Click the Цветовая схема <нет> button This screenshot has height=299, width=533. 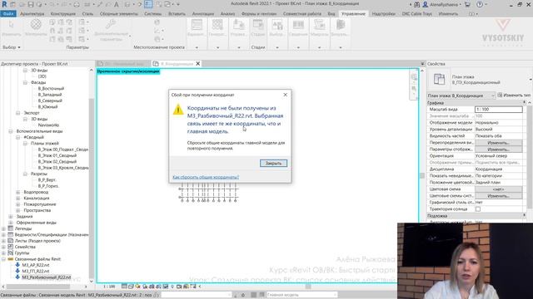pyautogui.click(x=498, y=189)
